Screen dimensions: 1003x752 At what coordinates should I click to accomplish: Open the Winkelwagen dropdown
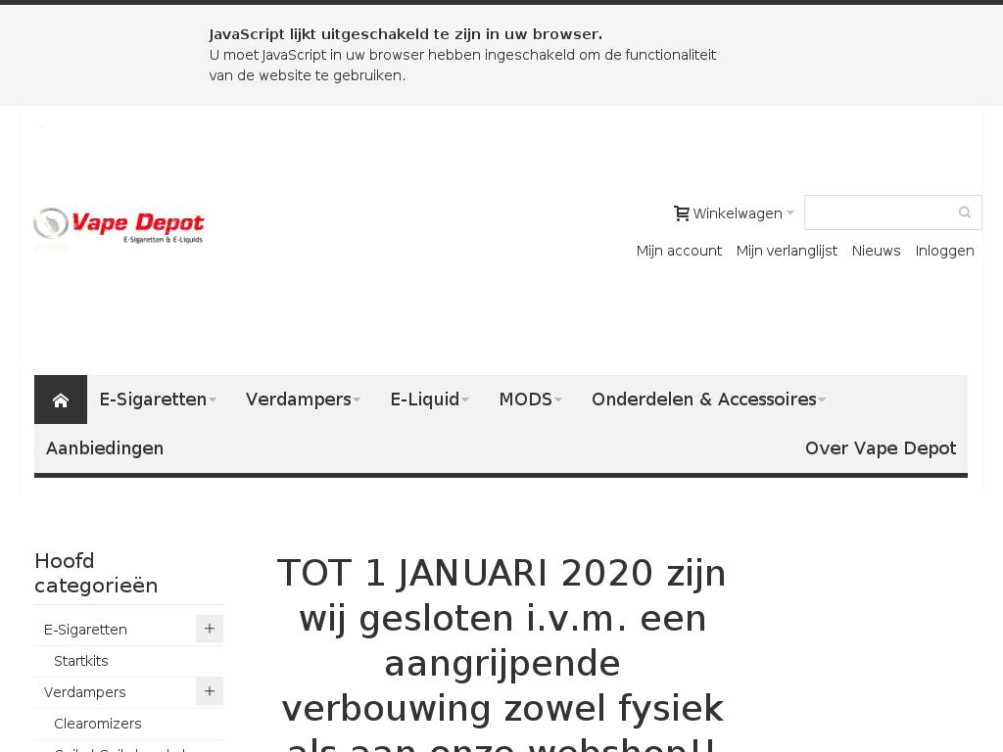pyautogui.click(x=737, y=213)
